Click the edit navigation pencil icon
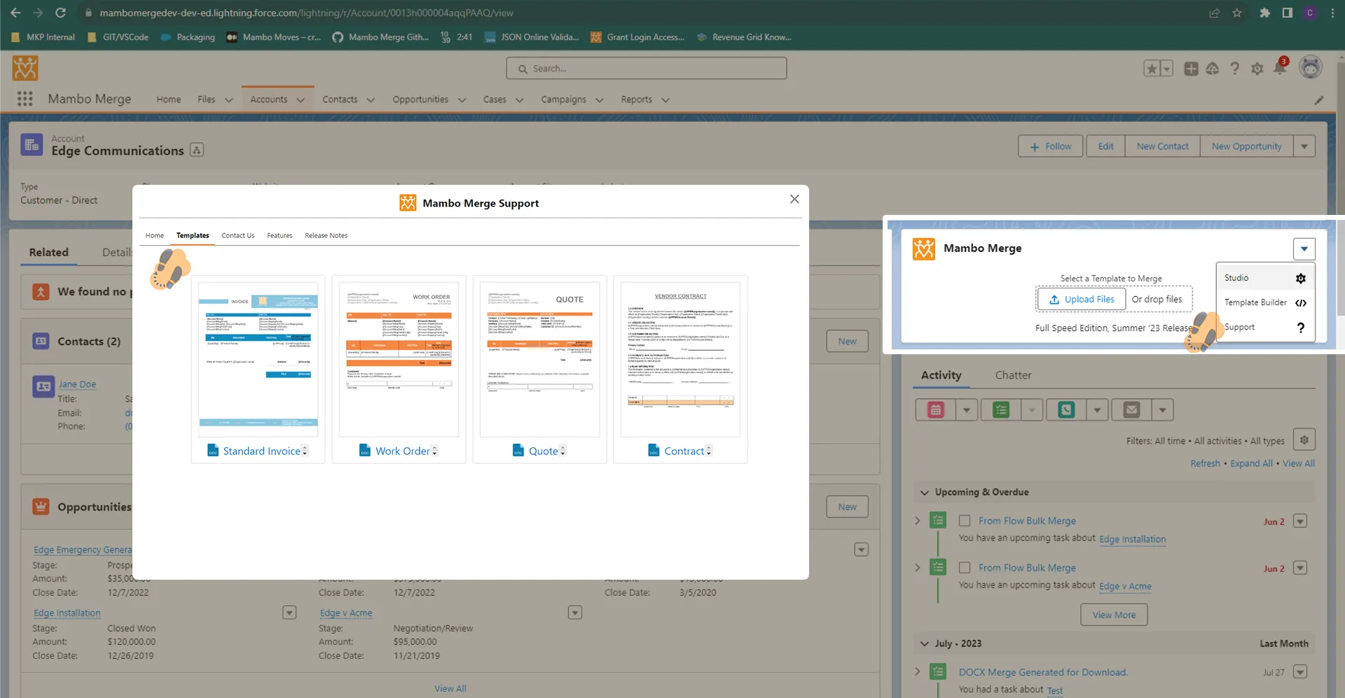The image size is (1345, 698). 1319,100
